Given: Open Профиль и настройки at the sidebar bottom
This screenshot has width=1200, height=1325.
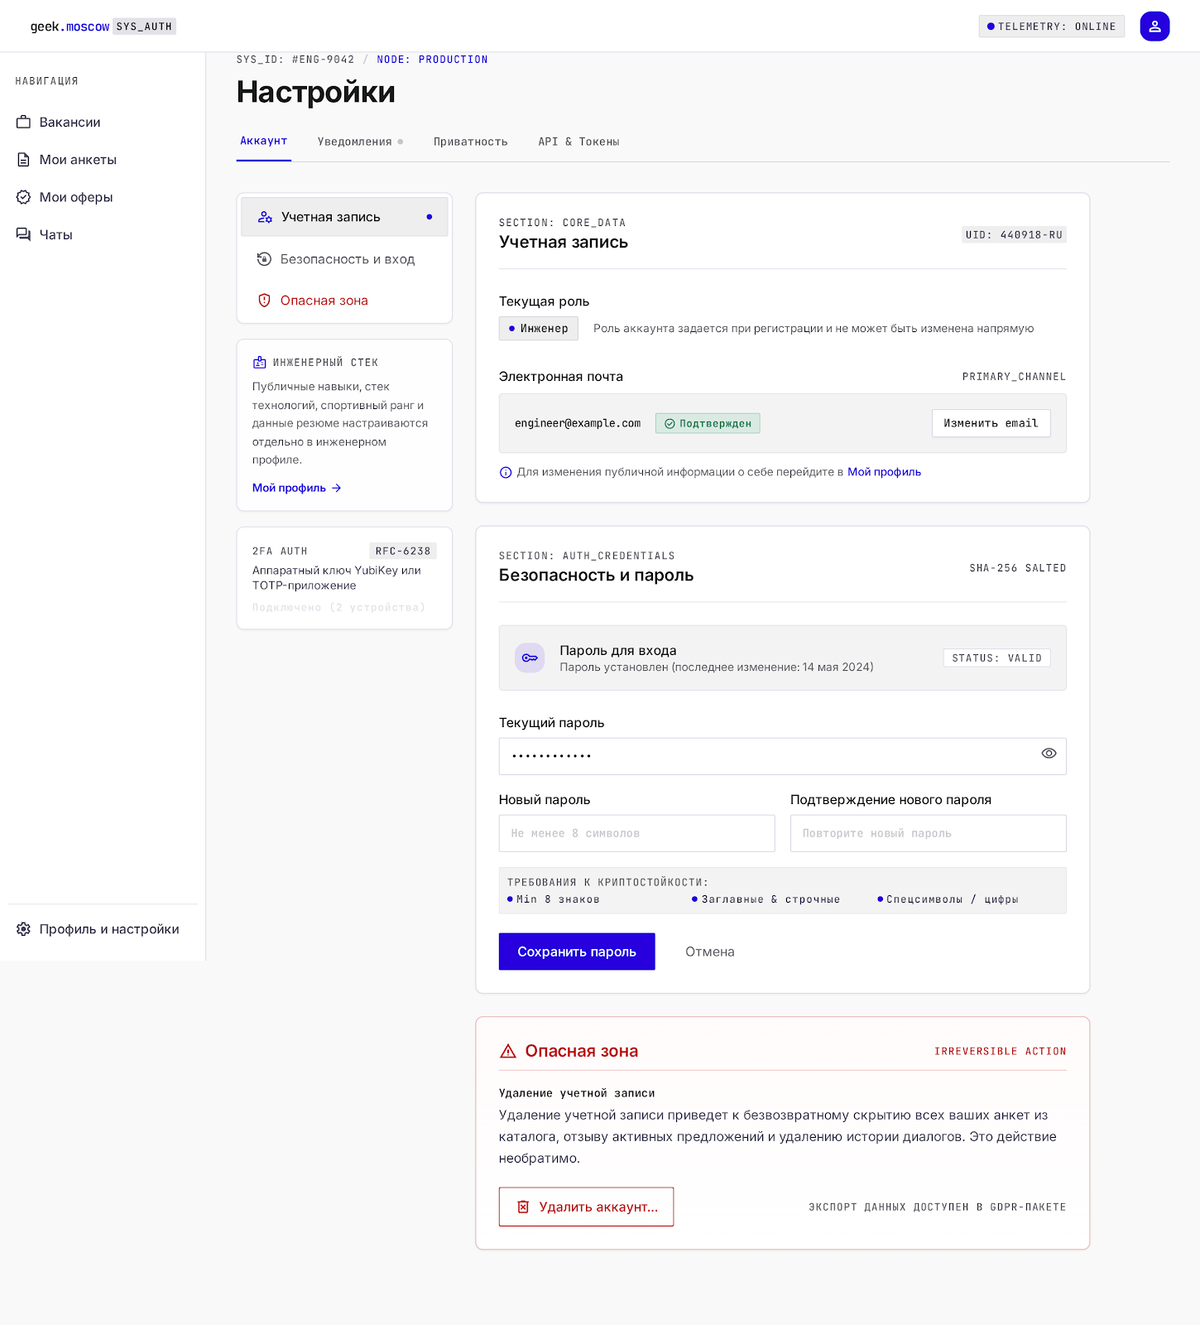Looking at the screenshot, I should (103, 929).
